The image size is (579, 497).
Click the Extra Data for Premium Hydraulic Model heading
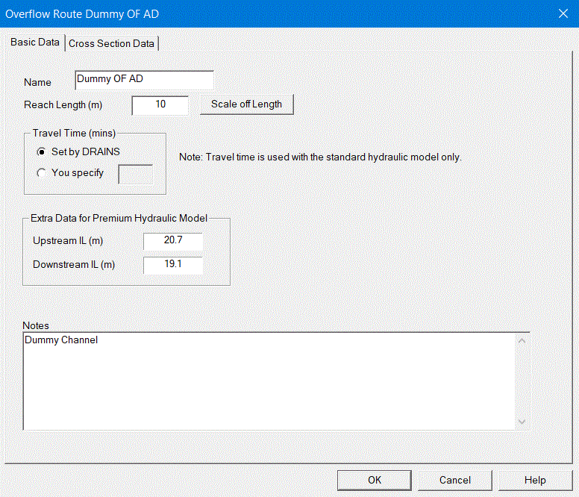click(119, 219)
